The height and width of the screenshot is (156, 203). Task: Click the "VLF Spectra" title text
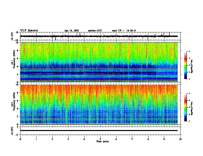(29, 31)
